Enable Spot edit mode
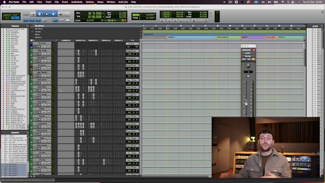The image size is (325, 183). (16, 15)
